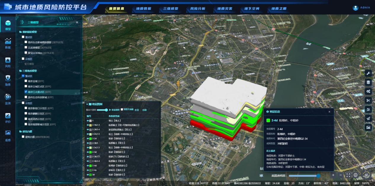Collapse the 三维地质模型 tree folder
This screenshot has width=375, height=186.
click(x=20, y=71)
